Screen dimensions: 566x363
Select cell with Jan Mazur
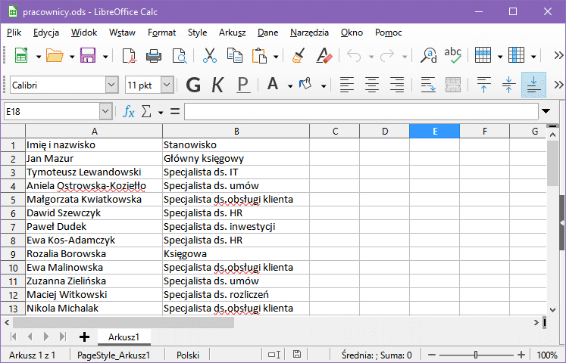(93, 159)
